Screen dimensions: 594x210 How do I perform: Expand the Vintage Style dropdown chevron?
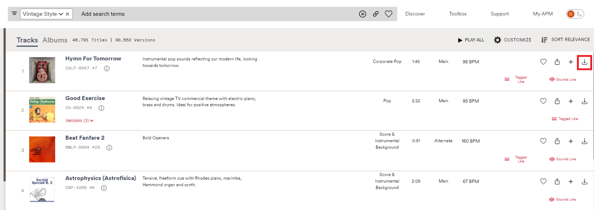61,14
